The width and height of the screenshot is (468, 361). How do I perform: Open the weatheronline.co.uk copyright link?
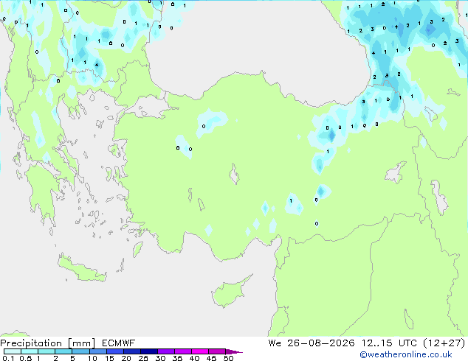click(x=406, y=354)
